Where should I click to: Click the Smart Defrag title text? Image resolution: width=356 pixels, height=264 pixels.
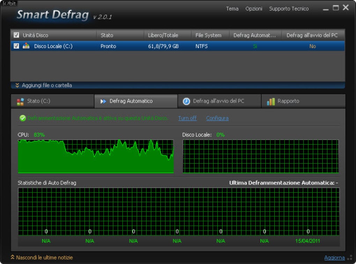53,15
